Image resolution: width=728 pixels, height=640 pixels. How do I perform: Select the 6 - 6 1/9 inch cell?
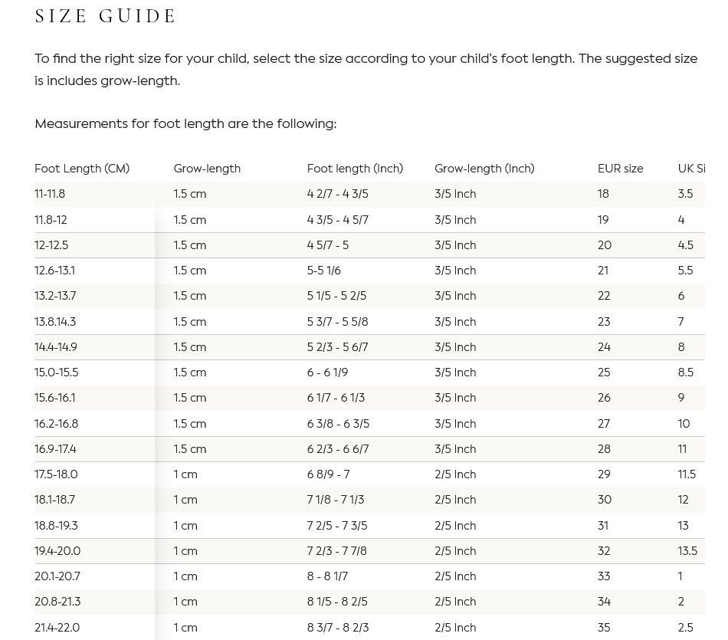tap(327, 373)
